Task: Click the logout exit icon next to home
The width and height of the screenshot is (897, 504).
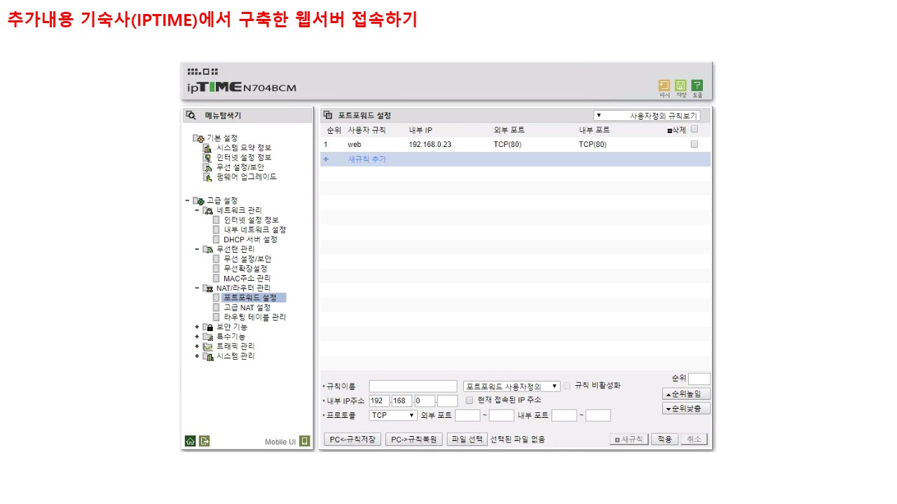Action: (x=205, y=441)
